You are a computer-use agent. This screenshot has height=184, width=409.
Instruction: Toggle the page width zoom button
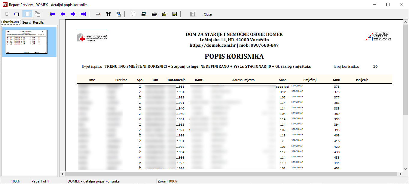[x=17, y=14]
